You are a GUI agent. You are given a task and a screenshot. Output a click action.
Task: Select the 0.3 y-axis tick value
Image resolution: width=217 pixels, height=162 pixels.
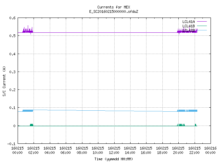click(x=12, y=72)
